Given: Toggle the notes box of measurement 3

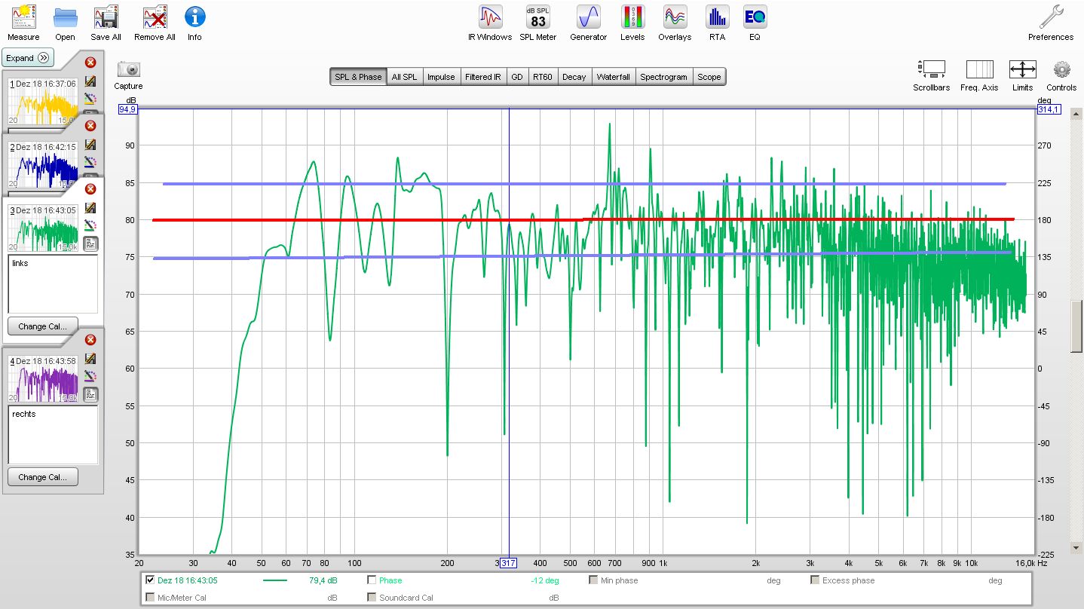Looking at the screenshot, I should click(x=90, y=243).
